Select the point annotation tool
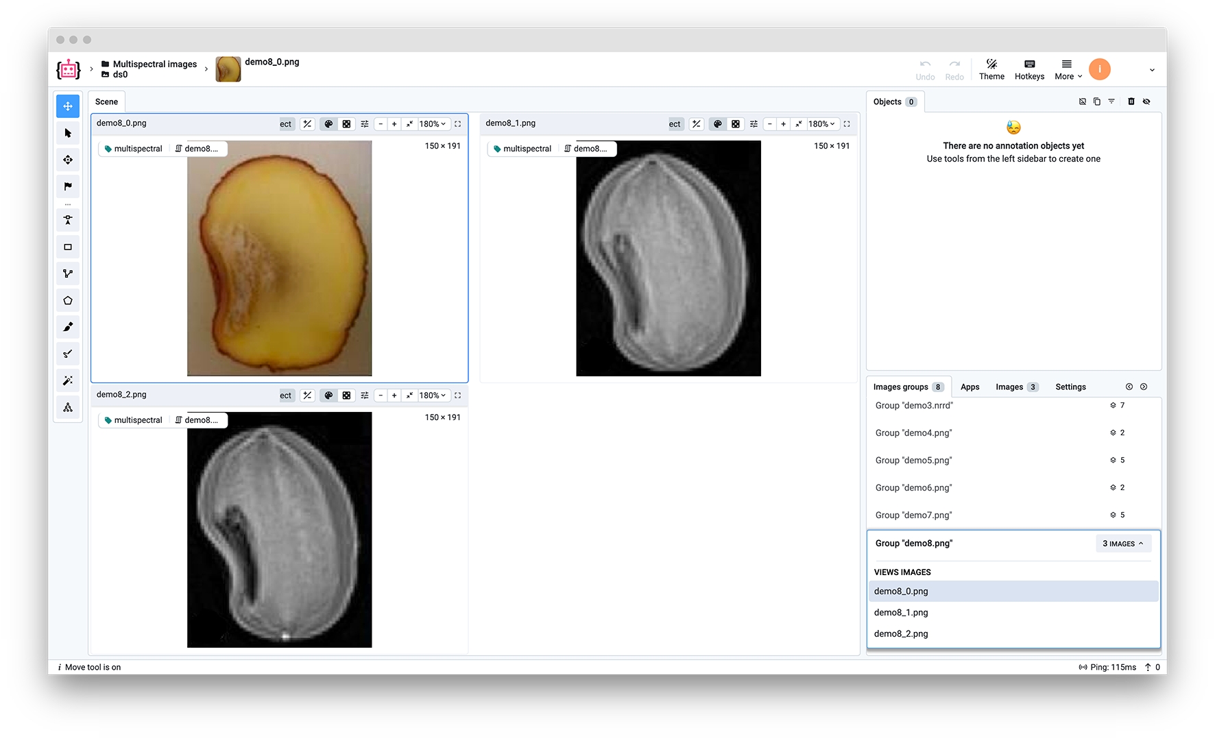Image resolution: width=1215 pixels, height=743 pixels. 68,220
